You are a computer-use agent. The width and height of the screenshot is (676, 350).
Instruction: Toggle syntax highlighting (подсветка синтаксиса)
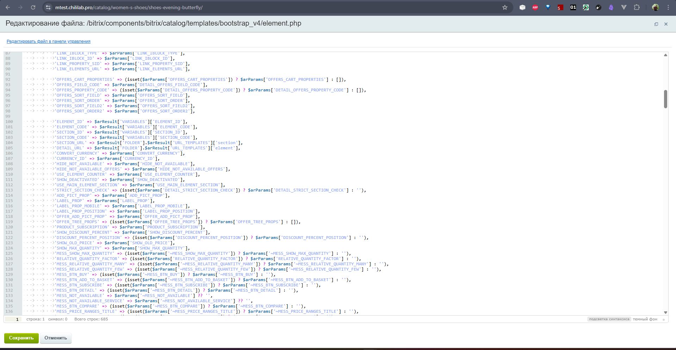[609, 319]
